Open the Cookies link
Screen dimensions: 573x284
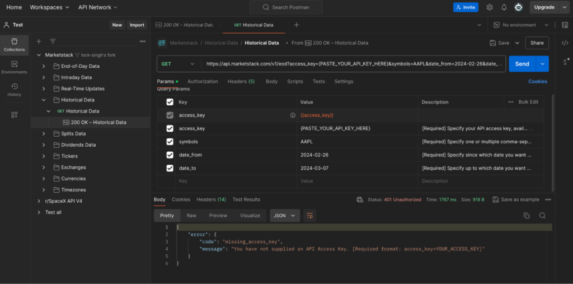(x=538, y=82)
